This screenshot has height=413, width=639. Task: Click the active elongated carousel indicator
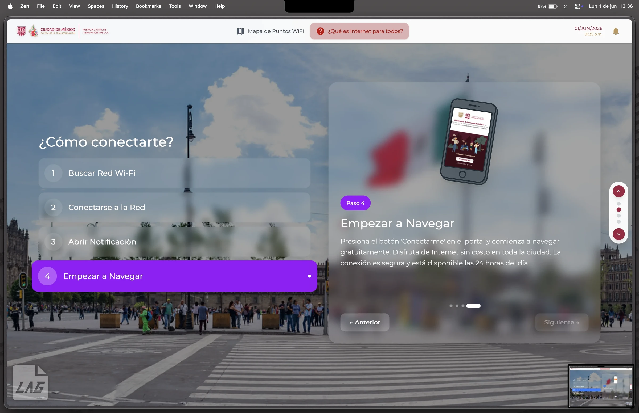pos(473,306)
